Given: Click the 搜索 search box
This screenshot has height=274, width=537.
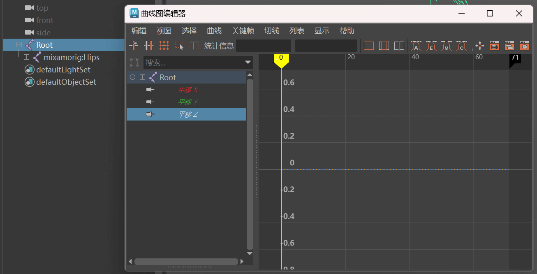Looking at the screenshot, I should (198, 63).
